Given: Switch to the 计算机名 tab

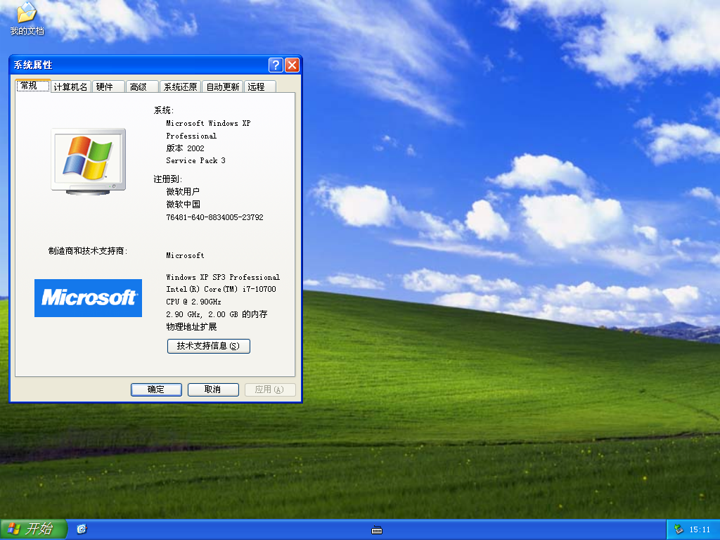Looking at the screenshot, I should point(70,86).
